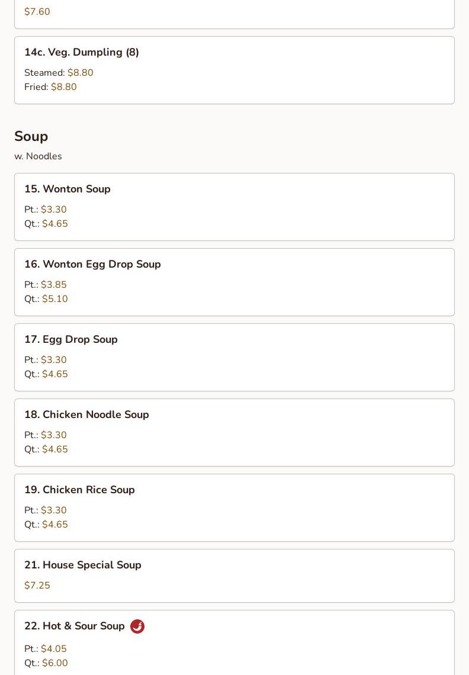469x675 pixels.
Task: Choose 17. Egg Drop Soup from the menu
Action: pyautogui.click(x=71, y=339)
